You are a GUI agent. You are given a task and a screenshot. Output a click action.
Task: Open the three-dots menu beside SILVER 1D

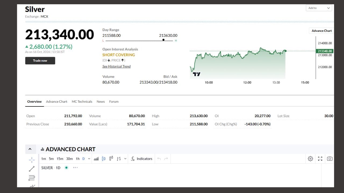click(75, 168)
